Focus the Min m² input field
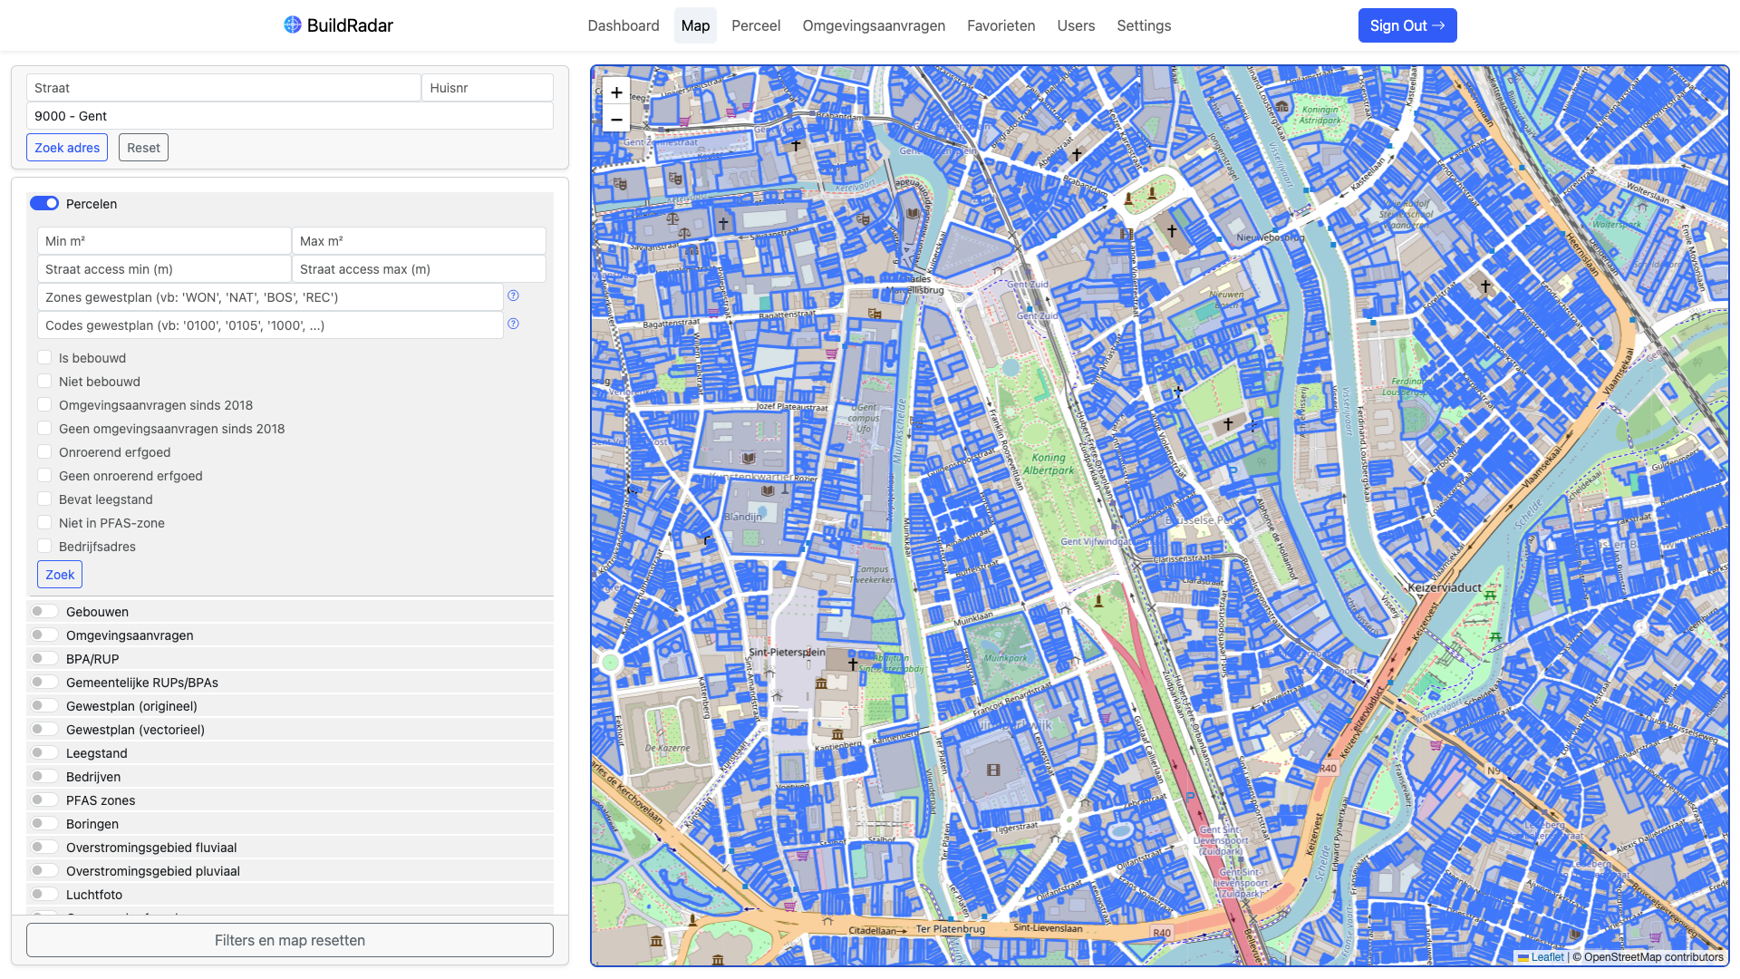Screen dimensions: 1740x979 [164, 241]
